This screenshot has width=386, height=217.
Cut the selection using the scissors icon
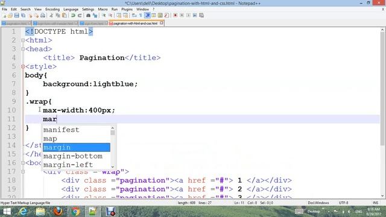(x=51, y=15)
